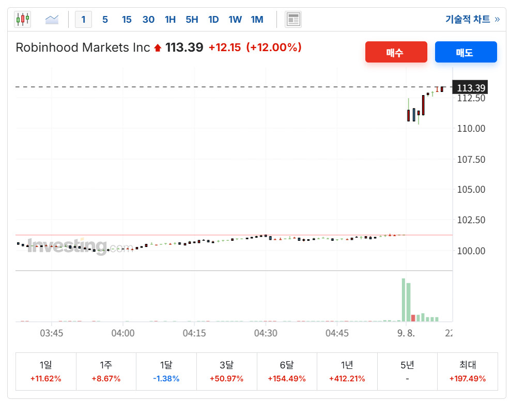Screen dimensions: 510x402
Task: Click the +12.15 price change value
Action: point(225,48)
